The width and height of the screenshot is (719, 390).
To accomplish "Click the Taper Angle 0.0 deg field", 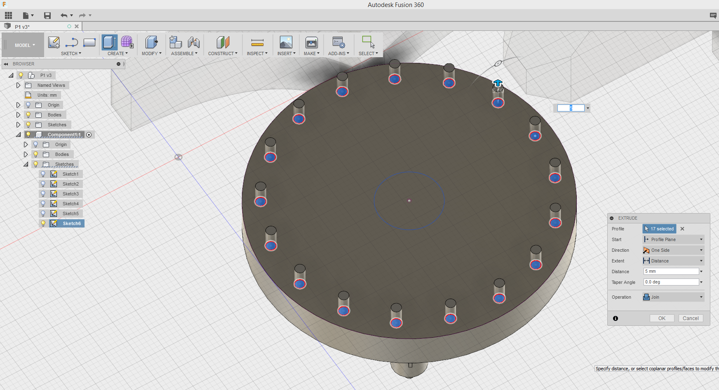I will [671, 282].
